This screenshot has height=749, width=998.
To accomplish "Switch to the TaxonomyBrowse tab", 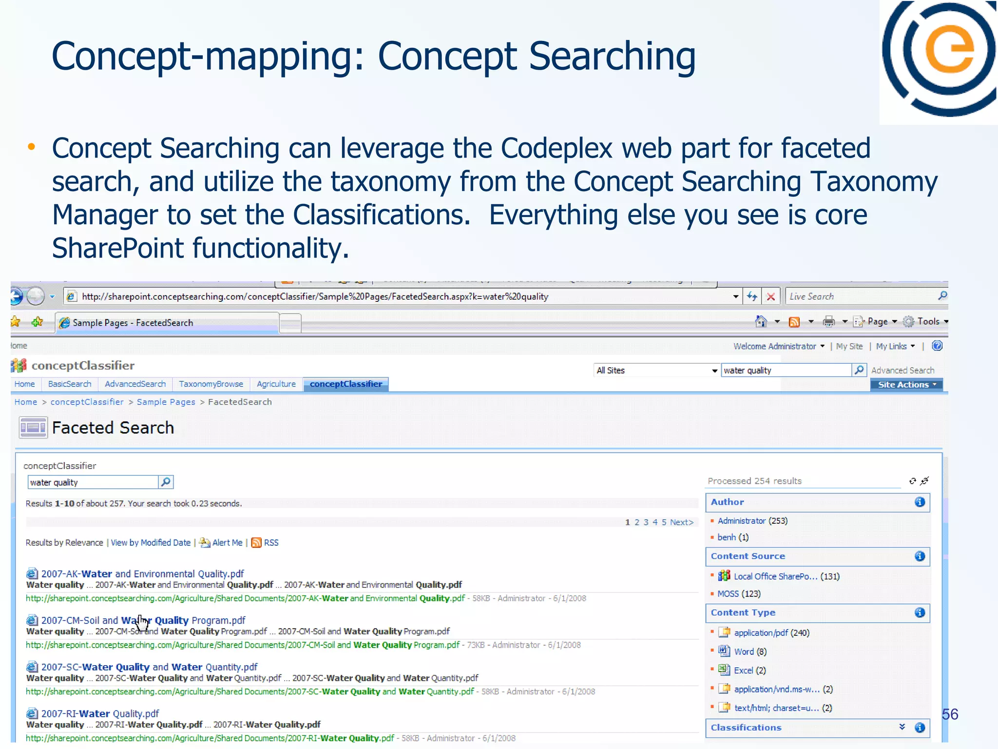I will coord(211,384).
